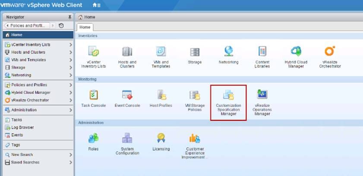363x176 pixels.
Task: Expand New Search chevron
Action: pos(71,155)
